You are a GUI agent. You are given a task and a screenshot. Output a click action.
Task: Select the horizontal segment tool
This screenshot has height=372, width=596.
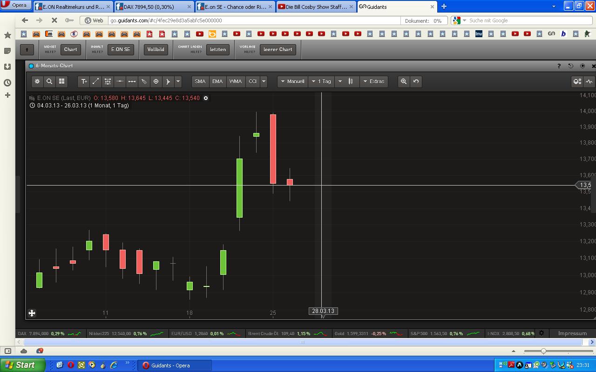pos(132,81)
